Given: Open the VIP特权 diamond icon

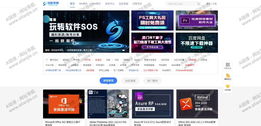Looking at the screenshot, I should pos(228,86).
